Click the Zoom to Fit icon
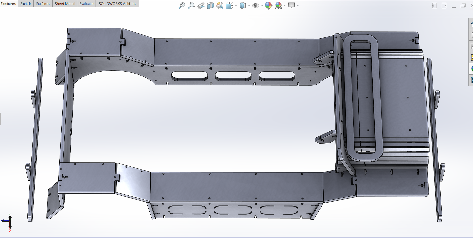This screenshot has height=238, width=473. click(182, 6)
